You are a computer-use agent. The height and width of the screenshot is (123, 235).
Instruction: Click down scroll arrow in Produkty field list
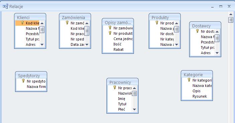[x=176, y=44]
